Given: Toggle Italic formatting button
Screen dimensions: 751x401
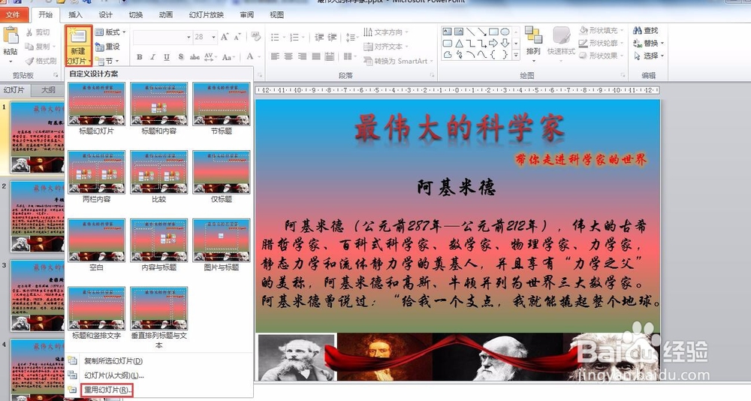Looking at the screenshot, I should coord(152,57).
